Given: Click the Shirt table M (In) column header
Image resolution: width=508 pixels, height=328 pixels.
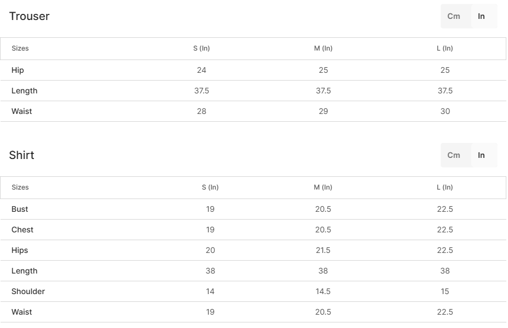Looking at the screenshot, I should [323, 187].
